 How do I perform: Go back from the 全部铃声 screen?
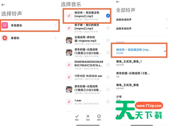click(x=118, y=2)
